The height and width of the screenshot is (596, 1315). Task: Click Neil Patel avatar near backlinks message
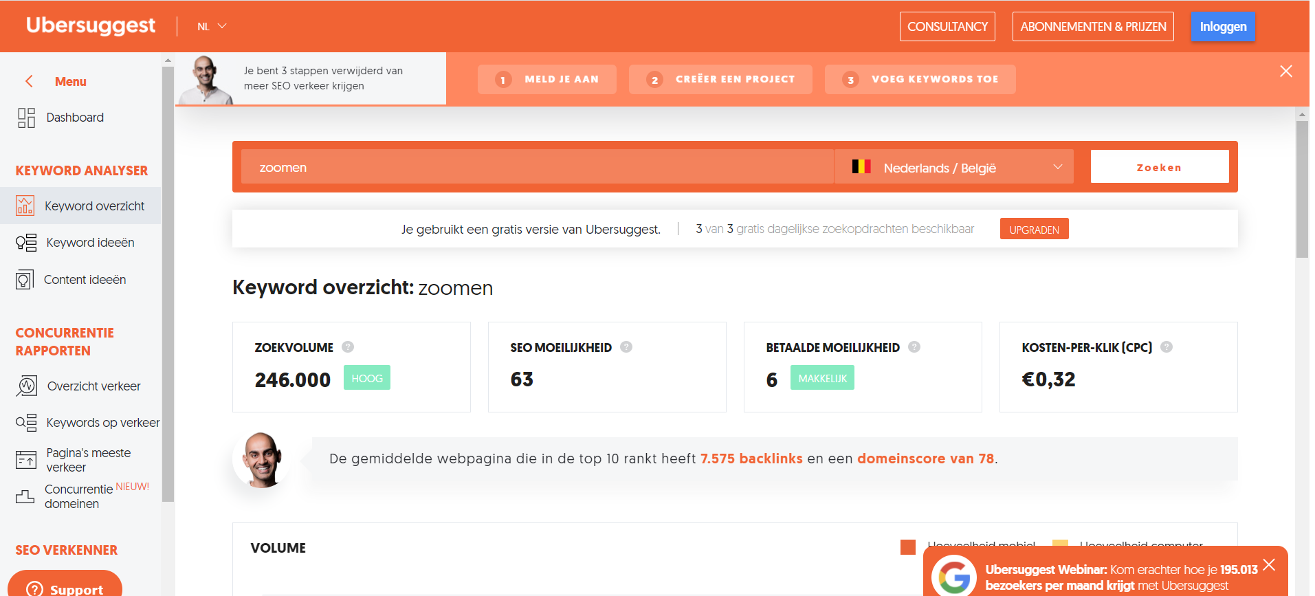coord(261,460)
